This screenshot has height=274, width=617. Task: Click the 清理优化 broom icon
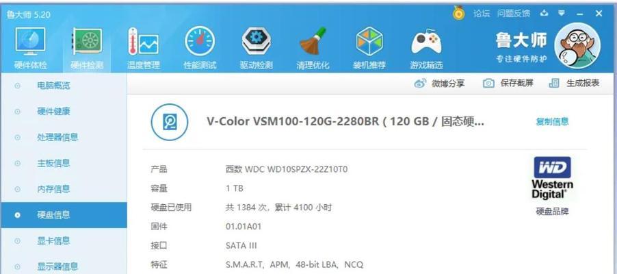point(313,41)
